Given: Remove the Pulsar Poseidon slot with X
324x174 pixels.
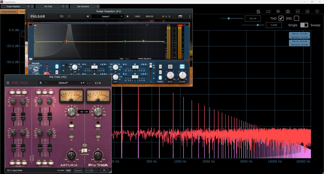Looking at the screenshot, I should click(32, 6).
